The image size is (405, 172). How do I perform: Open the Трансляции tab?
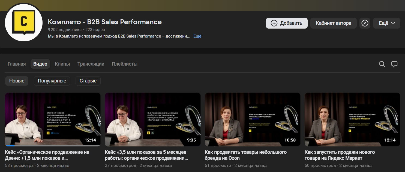coord(91,64)
